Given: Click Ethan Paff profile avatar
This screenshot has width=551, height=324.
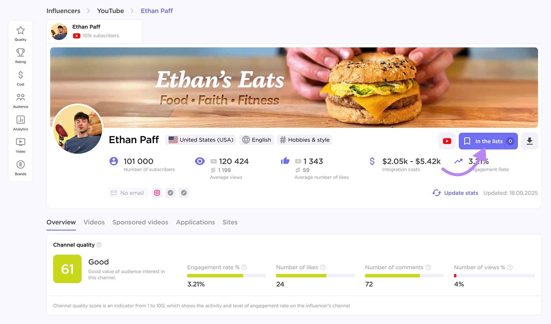Looking at the screenshot, I should [x=78, y=129].
